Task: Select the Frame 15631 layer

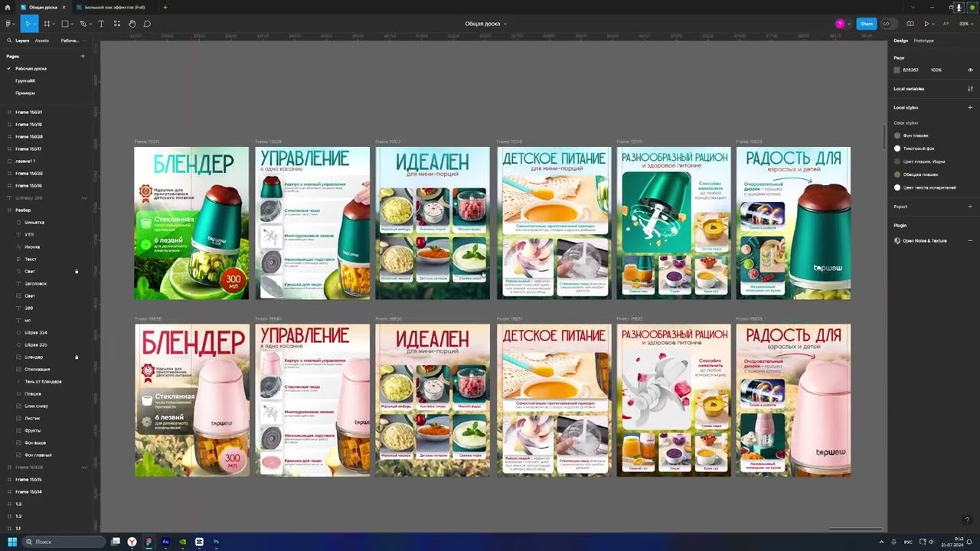Action: [x=29, y=112]
